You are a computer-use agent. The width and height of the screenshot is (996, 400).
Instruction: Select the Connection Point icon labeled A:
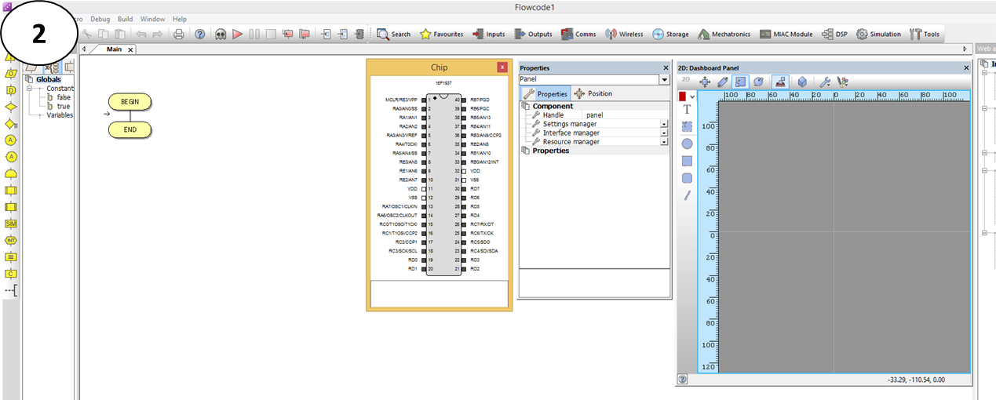[x=11, y=140]
